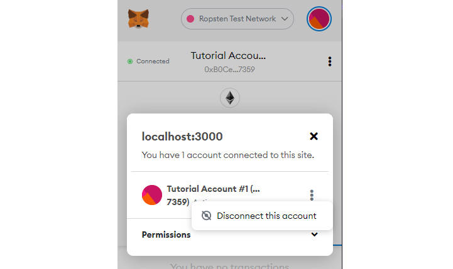This screenshot has height=269, width=453.
Task: Click Tutorial Account #1 avatar in popup
Action: [x=152, y=195]
